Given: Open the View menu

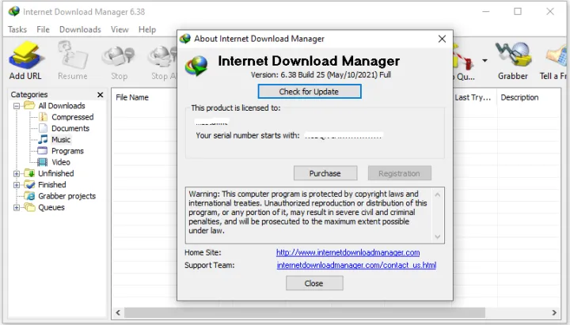Looking at the screenshot, I should (120, 29).
